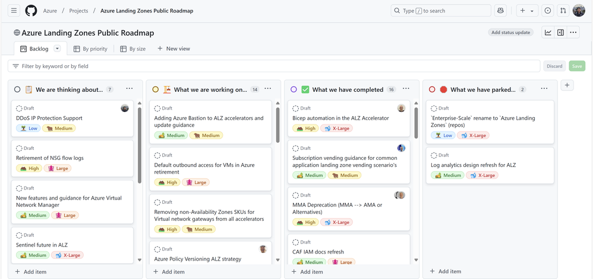Screen dimensions: 593x279
Task: Click Add status update button
Action: (510, 33)
